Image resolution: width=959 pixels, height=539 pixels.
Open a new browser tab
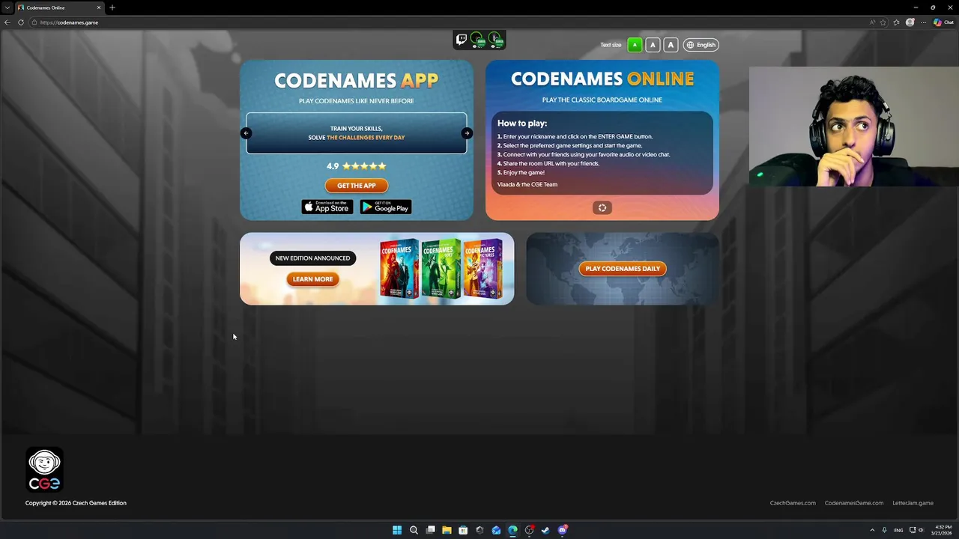click(x=112, y=7)
